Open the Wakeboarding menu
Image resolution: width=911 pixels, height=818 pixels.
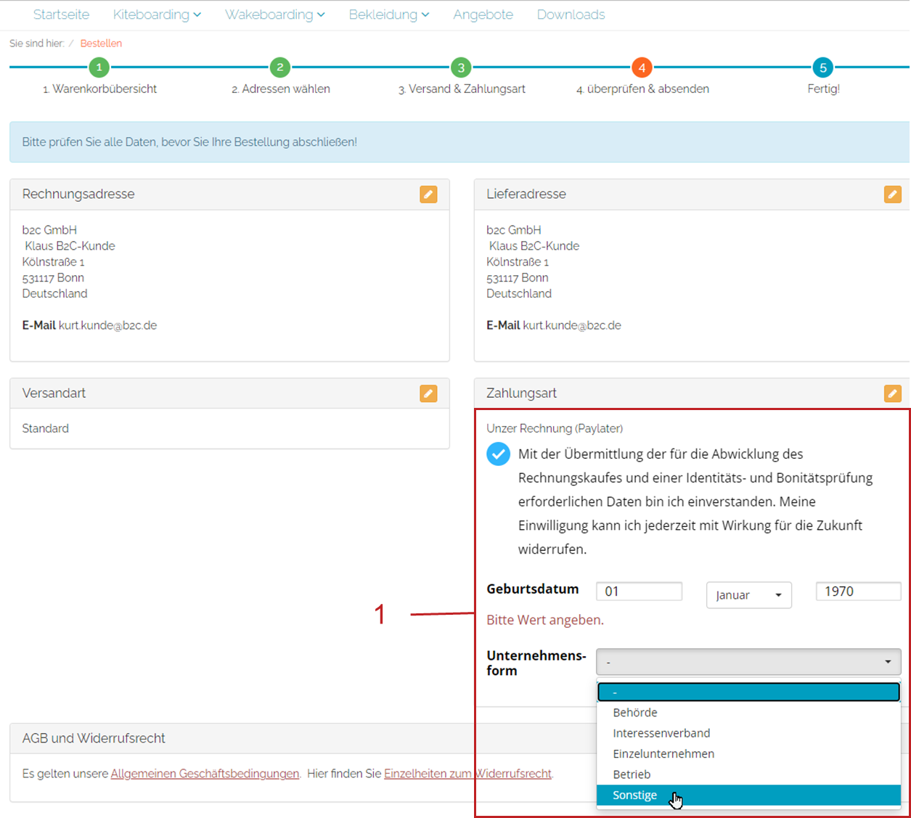(275, 15)
